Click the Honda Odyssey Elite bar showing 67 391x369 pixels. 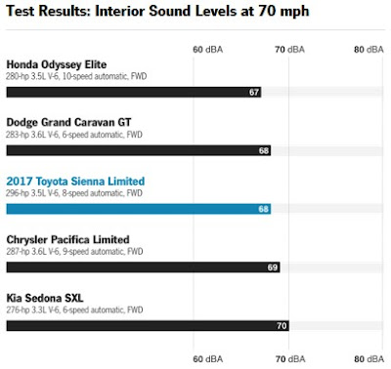[x=134, y=92]
